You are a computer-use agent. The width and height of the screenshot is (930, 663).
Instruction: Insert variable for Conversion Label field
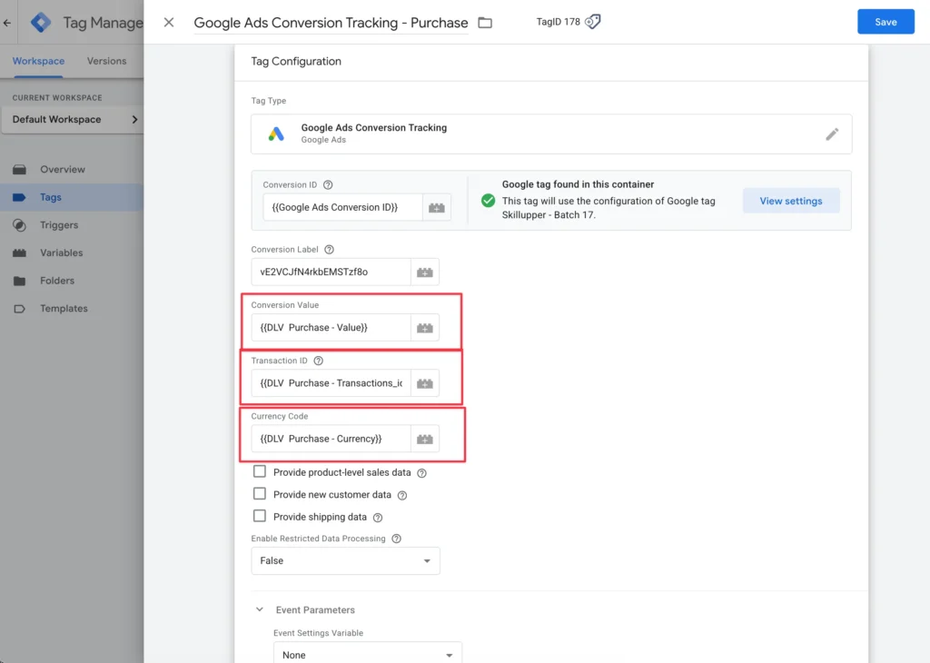[x=425, y=272]
